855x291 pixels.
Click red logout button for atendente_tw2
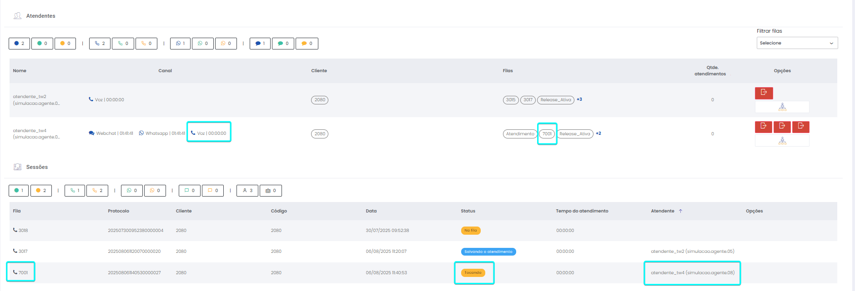[x=764, y=93]
